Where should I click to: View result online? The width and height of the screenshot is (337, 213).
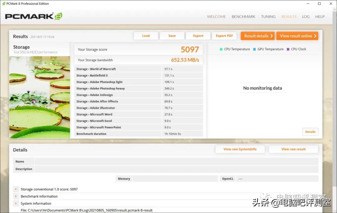tap(297, 36)
